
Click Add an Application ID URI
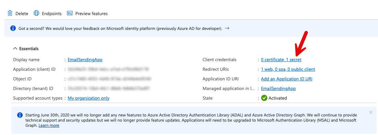[x=287, y=79]
